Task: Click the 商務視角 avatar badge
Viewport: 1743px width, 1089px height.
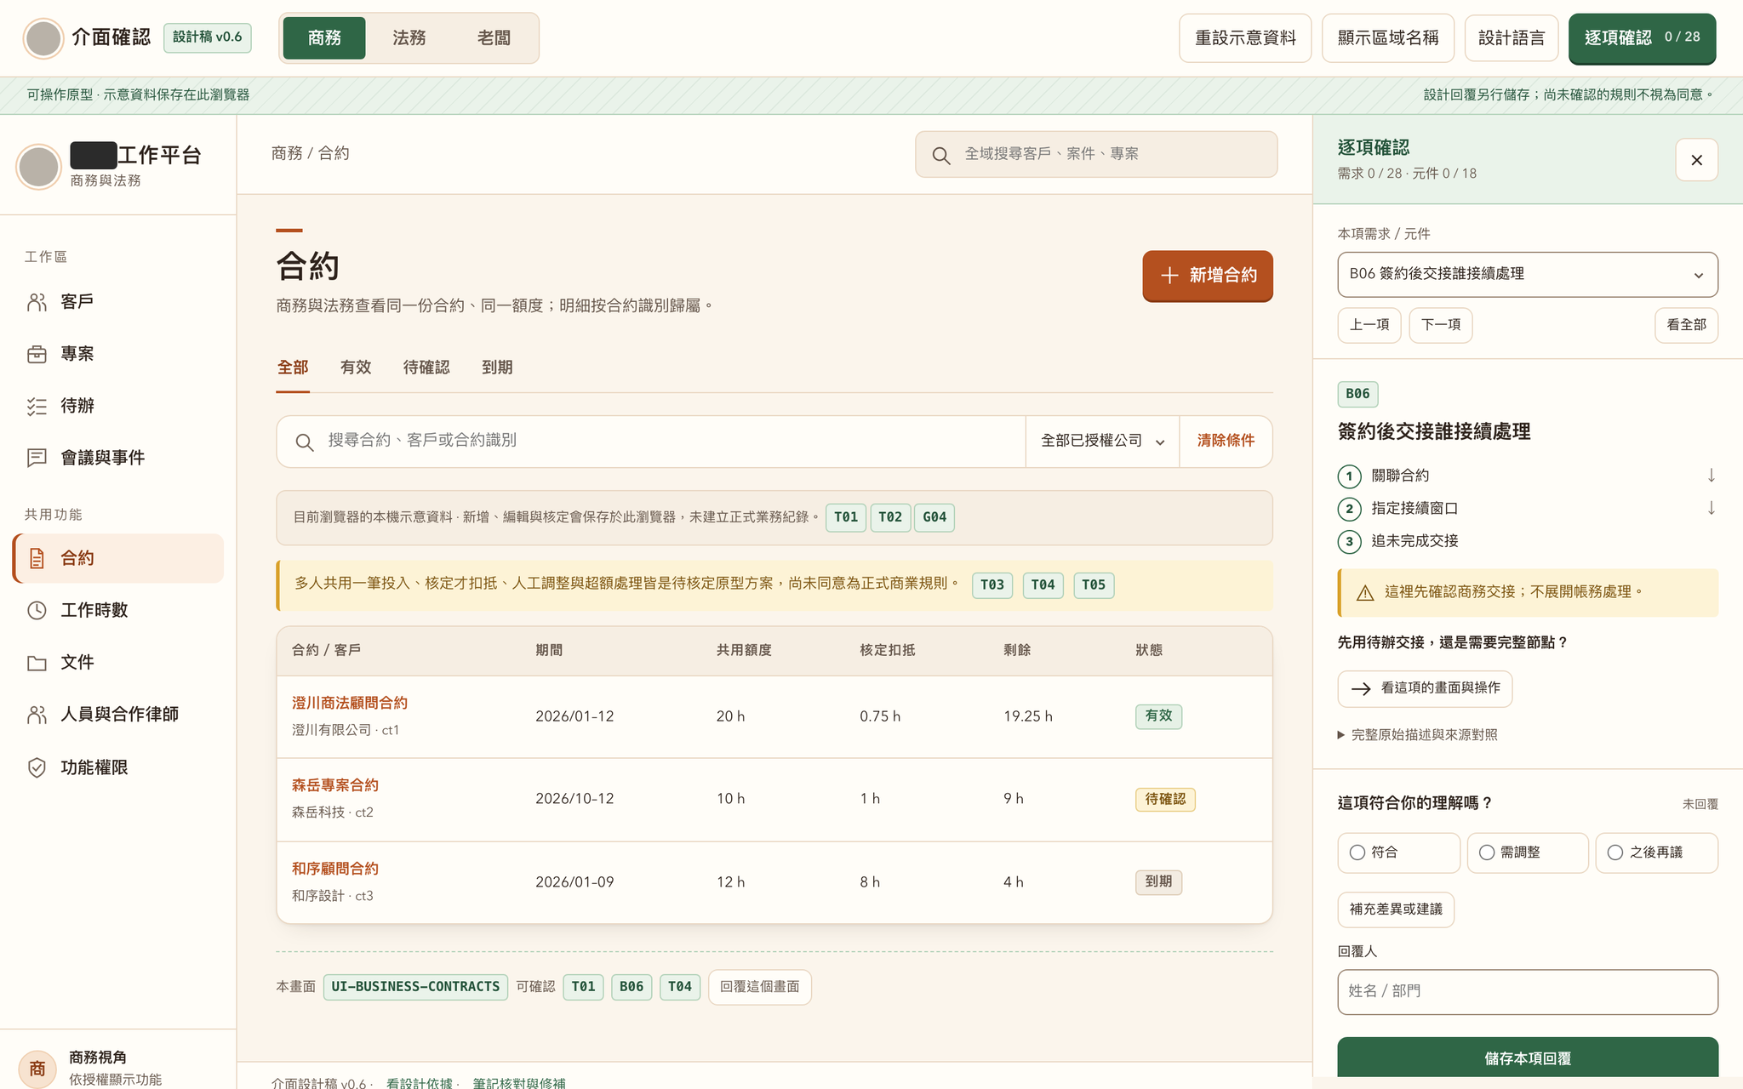Action: click(x=37, y=1069)
